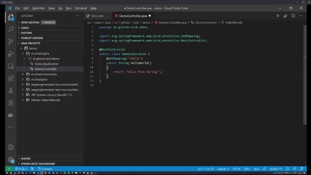Show additional views ellipsis in activity bar
This screenshot has height=175, width=311.
click(11, 127)
